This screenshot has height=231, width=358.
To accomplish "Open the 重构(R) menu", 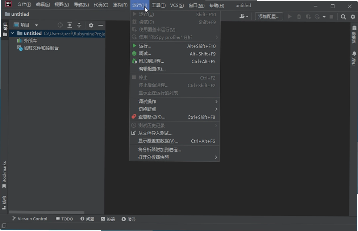I will (x=120, y=5).
